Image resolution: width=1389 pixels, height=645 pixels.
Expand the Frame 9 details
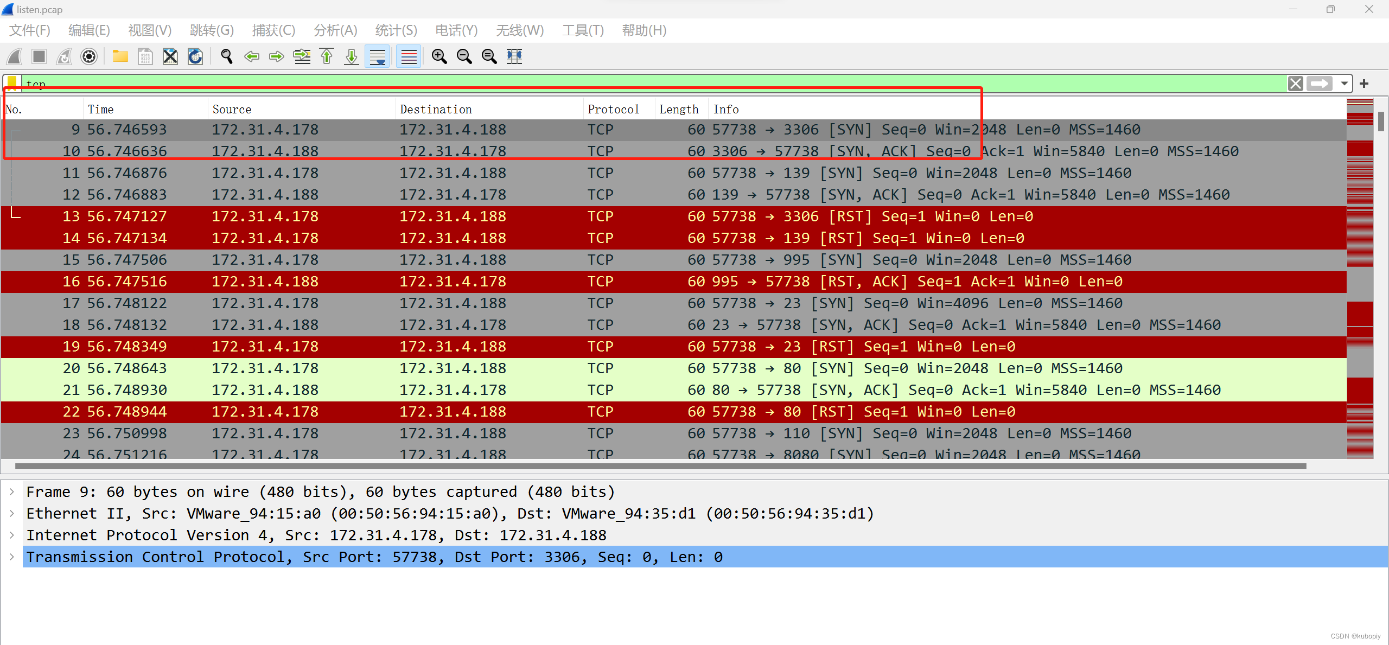pos(12,491)
